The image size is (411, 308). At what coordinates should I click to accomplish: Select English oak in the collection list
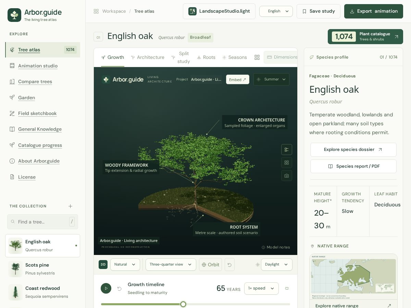click(42, 246)
